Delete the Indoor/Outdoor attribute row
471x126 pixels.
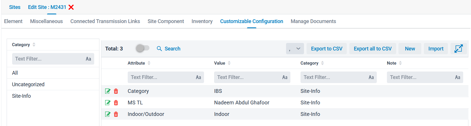(x=116, y=114)
